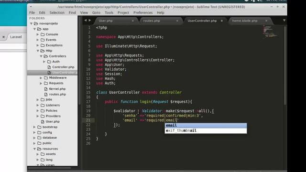Expand the Jobs folder
Screen dimensions: 306x172
38,100
